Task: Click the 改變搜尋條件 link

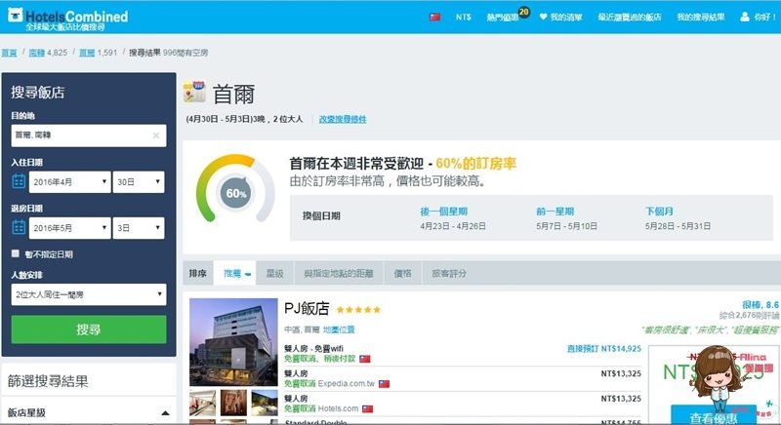Action: pos(343,119)
